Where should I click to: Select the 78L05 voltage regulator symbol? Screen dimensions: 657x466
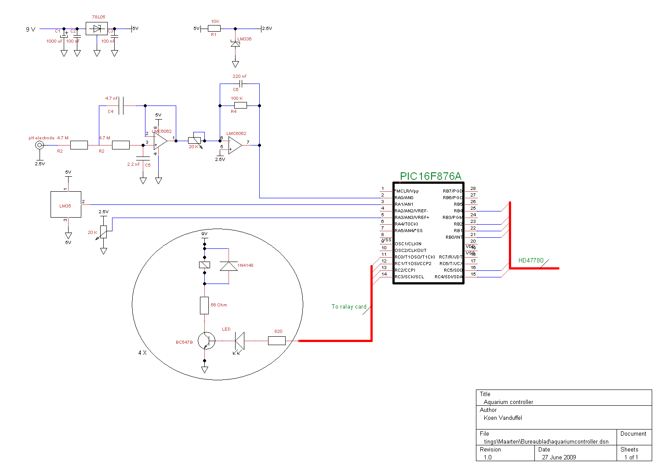(97, 29)
